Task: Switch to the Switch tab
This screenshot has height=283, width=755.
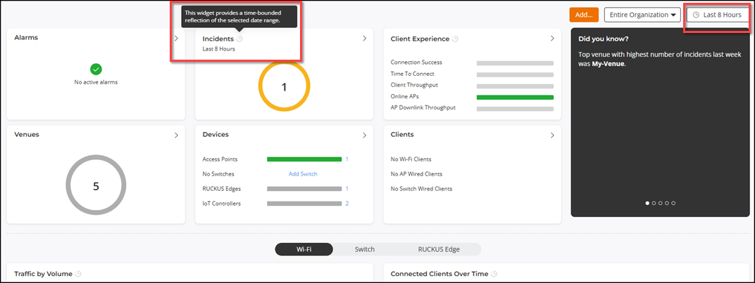Action: click(x=364, y=249)
